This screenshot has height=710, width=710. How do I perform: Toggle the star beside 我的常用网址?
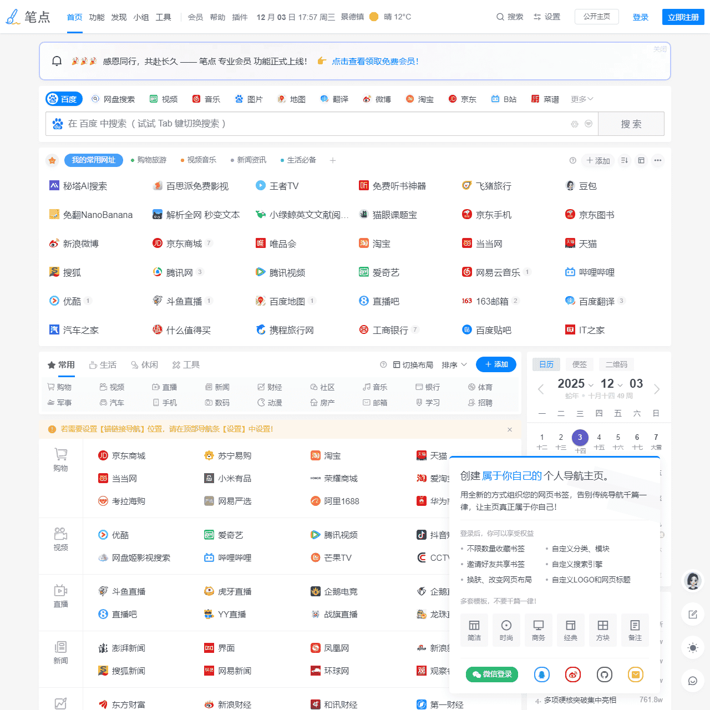[52, 160]
